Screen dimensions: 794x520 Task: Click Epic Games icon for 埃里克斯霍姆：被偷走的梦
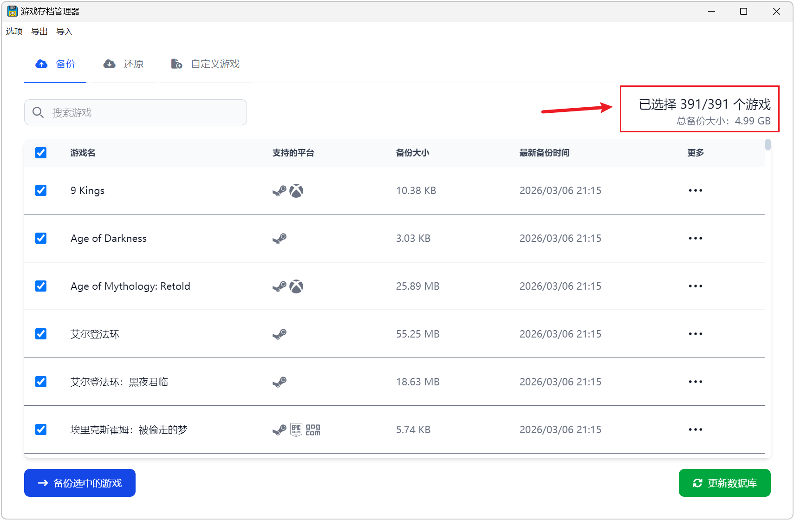tap(296, 430)
